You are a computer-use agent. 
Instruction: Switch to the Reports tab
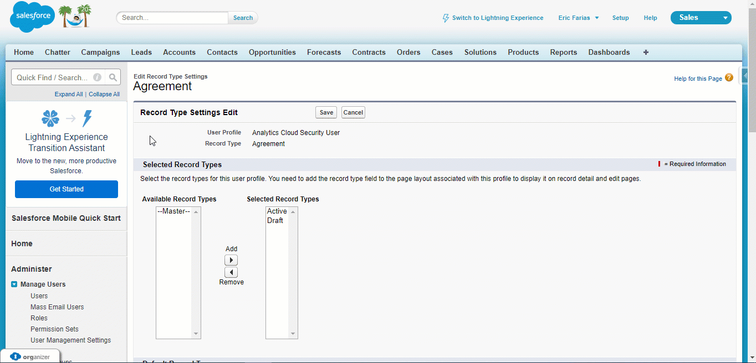(x=564, y=52)
